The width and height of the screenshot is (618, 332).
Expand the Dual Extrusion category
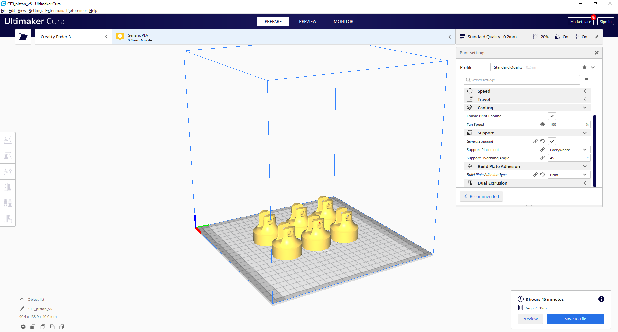click(x=527, y=183)
